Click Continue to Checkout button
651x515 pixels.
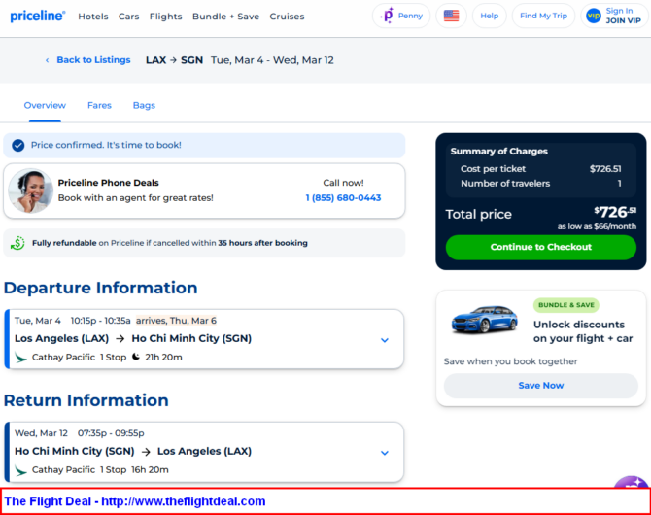(540, 247)
